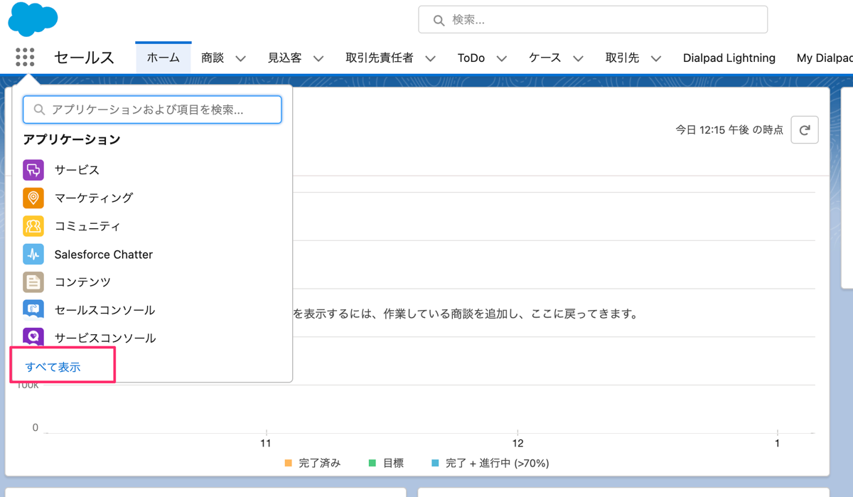Screen dimensions: 853x497
Task: Select the Salesforce Chatter app icon
Action: 33,254
